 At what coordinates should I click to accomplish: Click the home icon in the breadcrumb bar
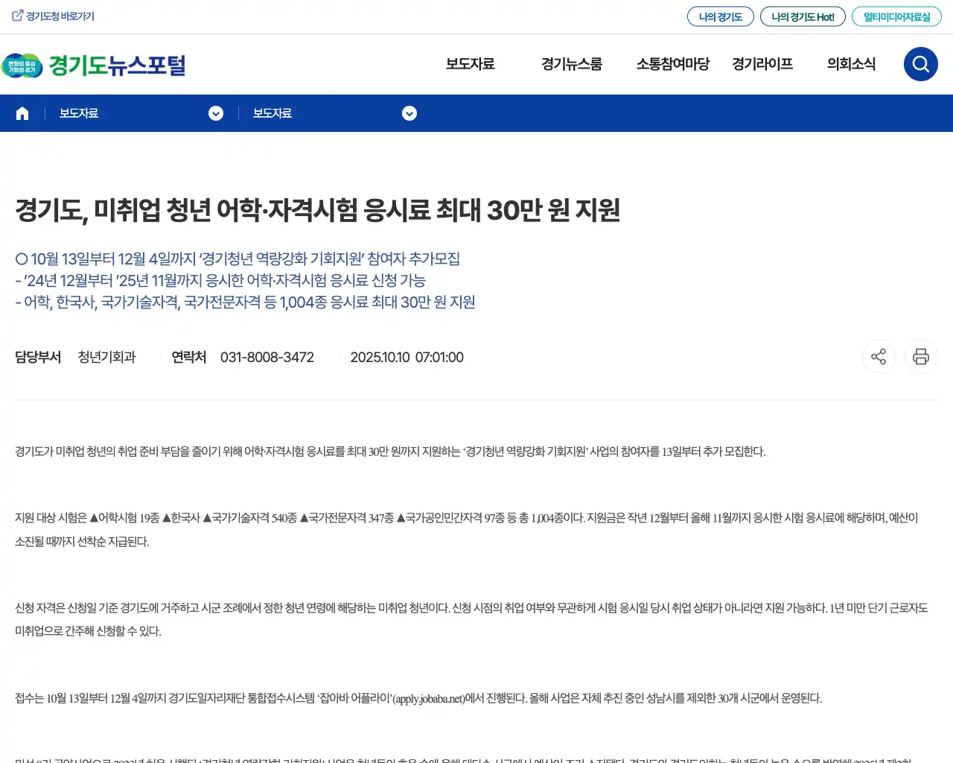[22, 113]
